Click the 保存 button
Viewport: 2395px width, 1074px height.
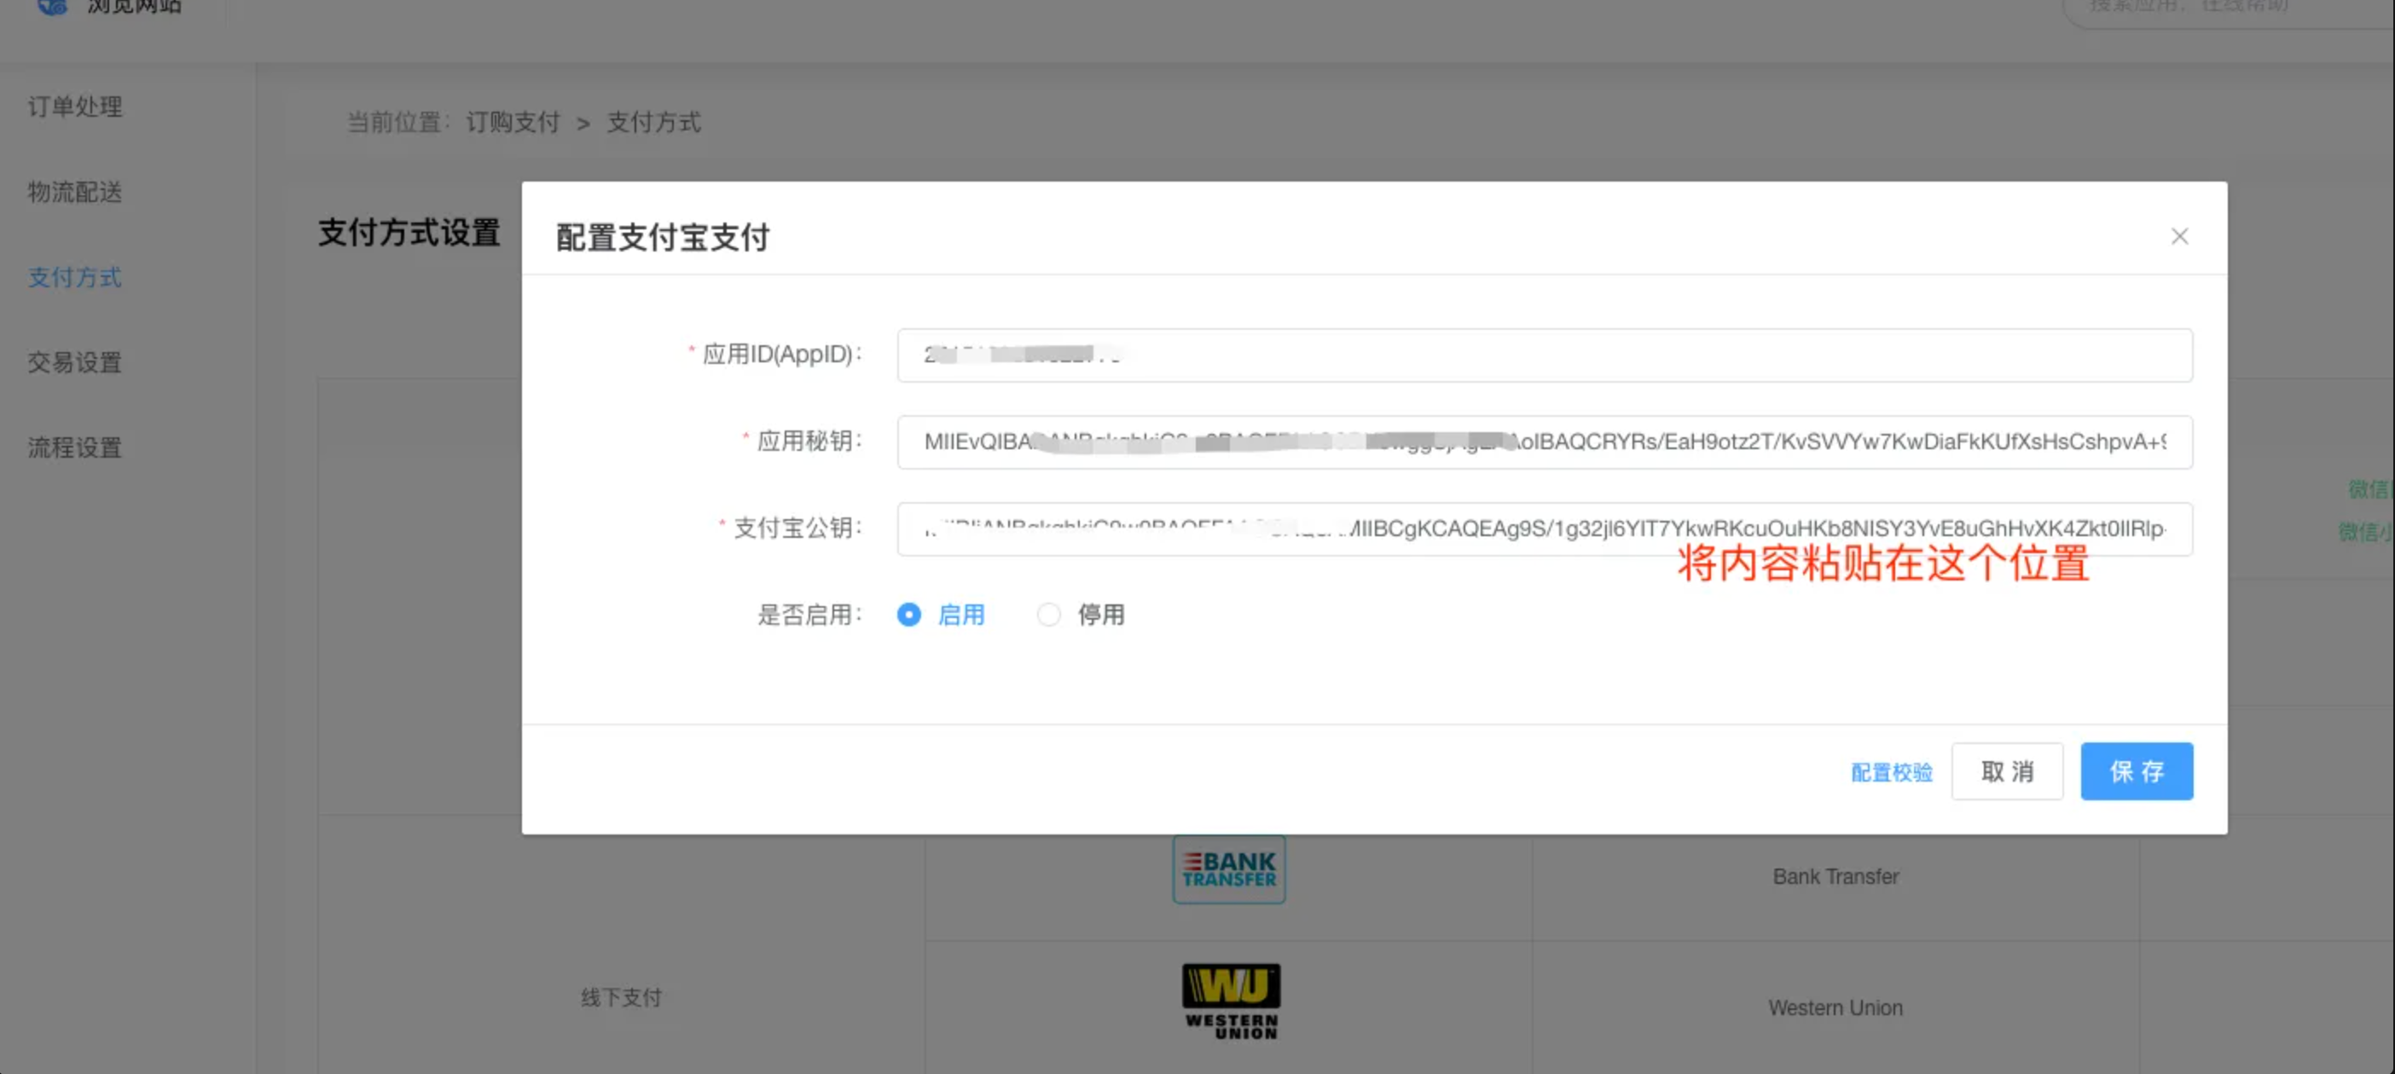pyautogui.click(x=2137, y=771)
